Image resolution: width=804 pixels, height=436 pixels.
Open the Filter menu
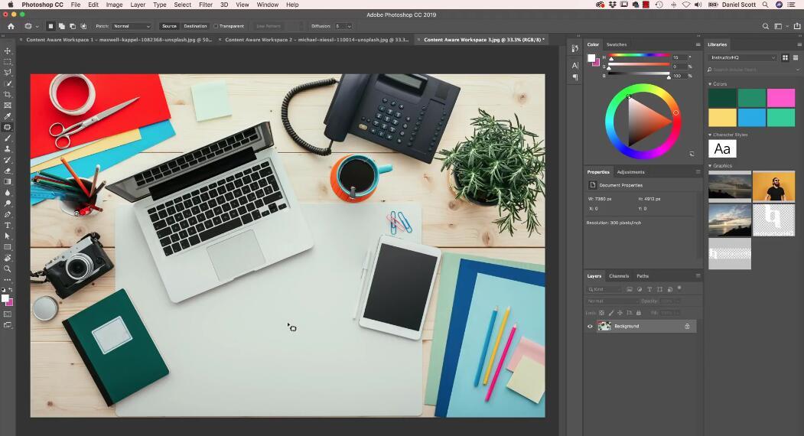click(x=206, y=5)
